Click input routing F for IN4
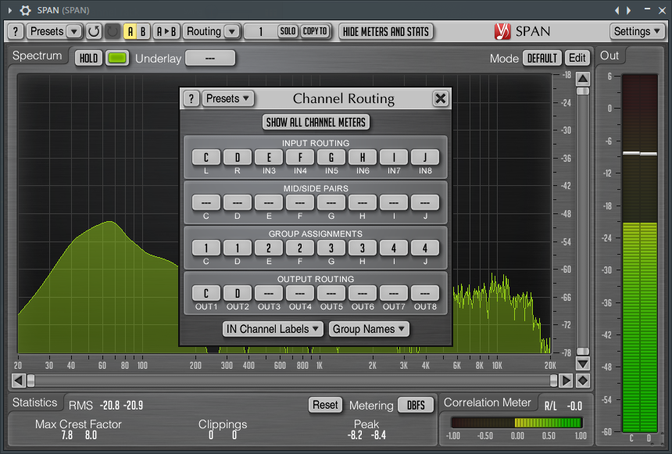 (x=300, y=157)
